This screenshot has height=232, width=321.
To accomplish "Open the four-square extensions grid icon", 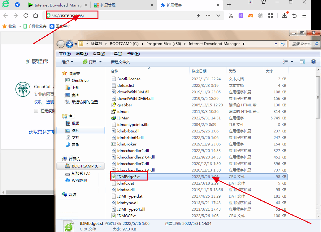I will pyautogui.click(x=271, y=16).
